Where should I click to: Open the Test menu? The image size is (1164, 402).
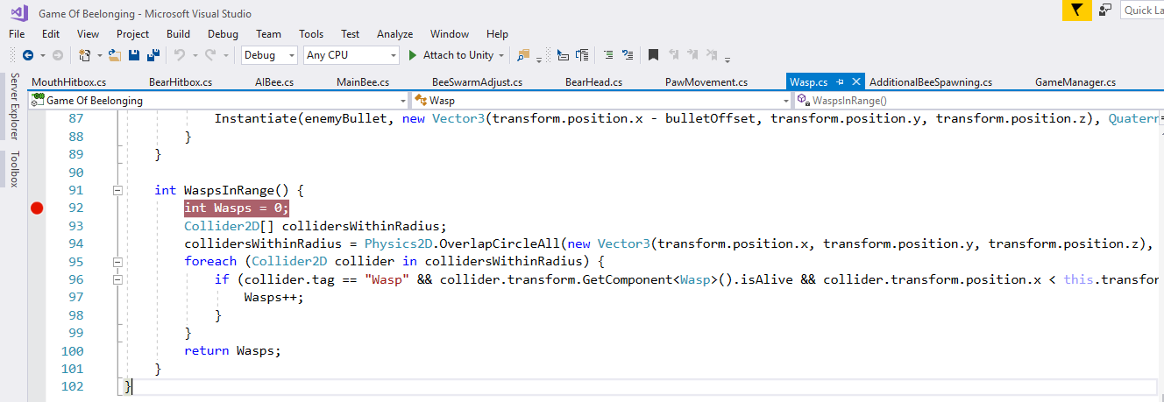click(351, 34)
